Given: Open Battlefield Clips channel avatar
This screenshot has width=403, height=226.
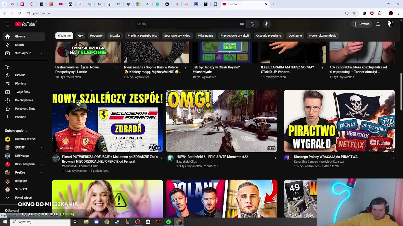Looking at the screenshot, I should [170, 158].
